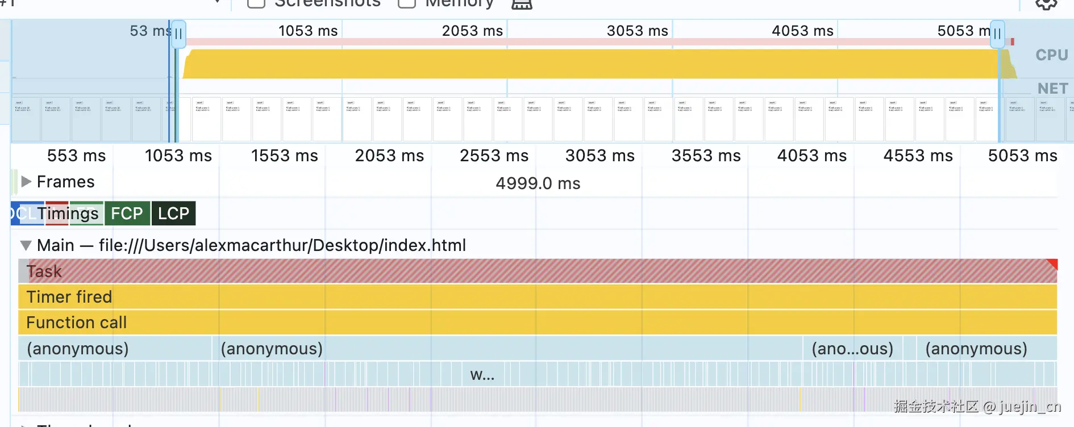Click the left overview range handle
This screenshot has width=1074, height=427.
coord(178,34)
